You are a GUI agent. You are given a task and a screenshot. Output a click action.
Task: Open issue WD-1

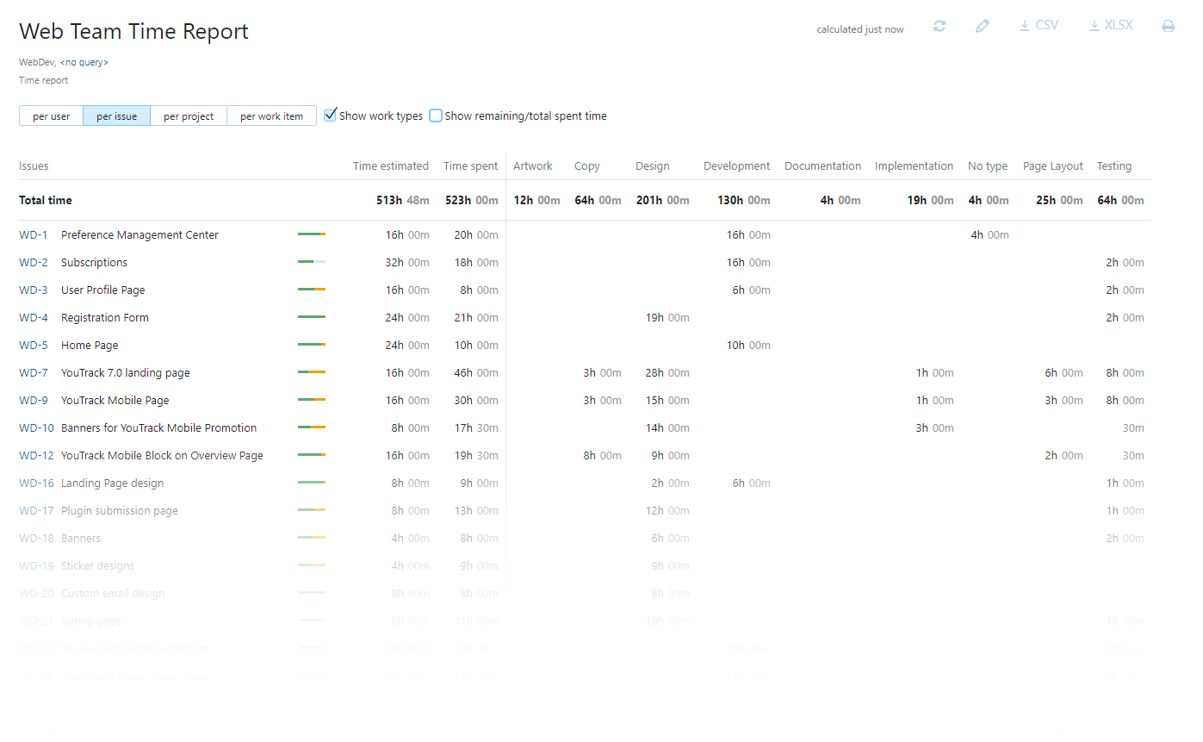tap(33, 234)
